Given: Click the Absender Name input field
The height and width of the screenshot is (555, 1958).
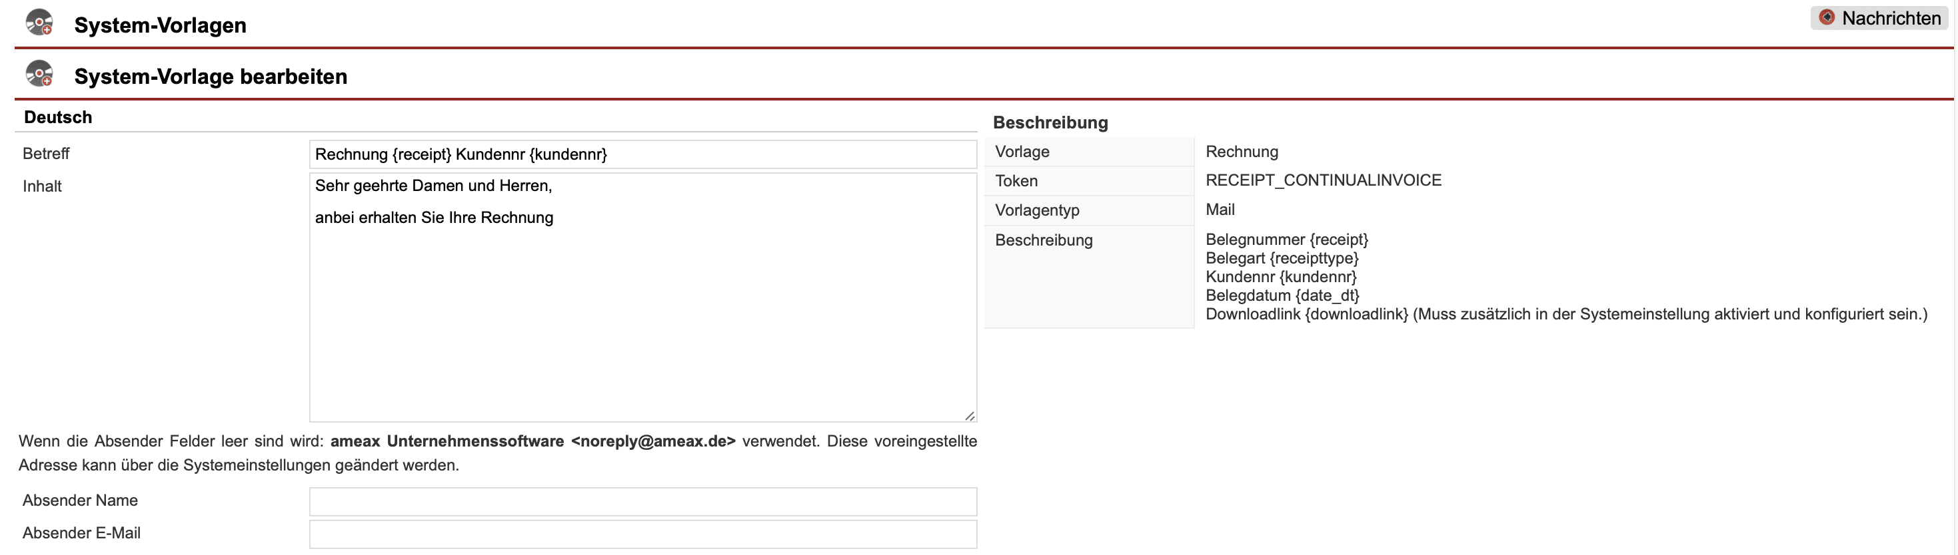Looking at the screenshot, I should (642, 502).
